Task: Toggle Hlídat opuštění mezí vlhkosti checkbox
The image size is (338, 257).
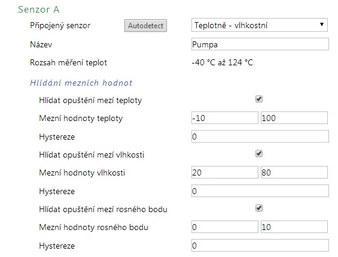Action: tap(259, 153)
